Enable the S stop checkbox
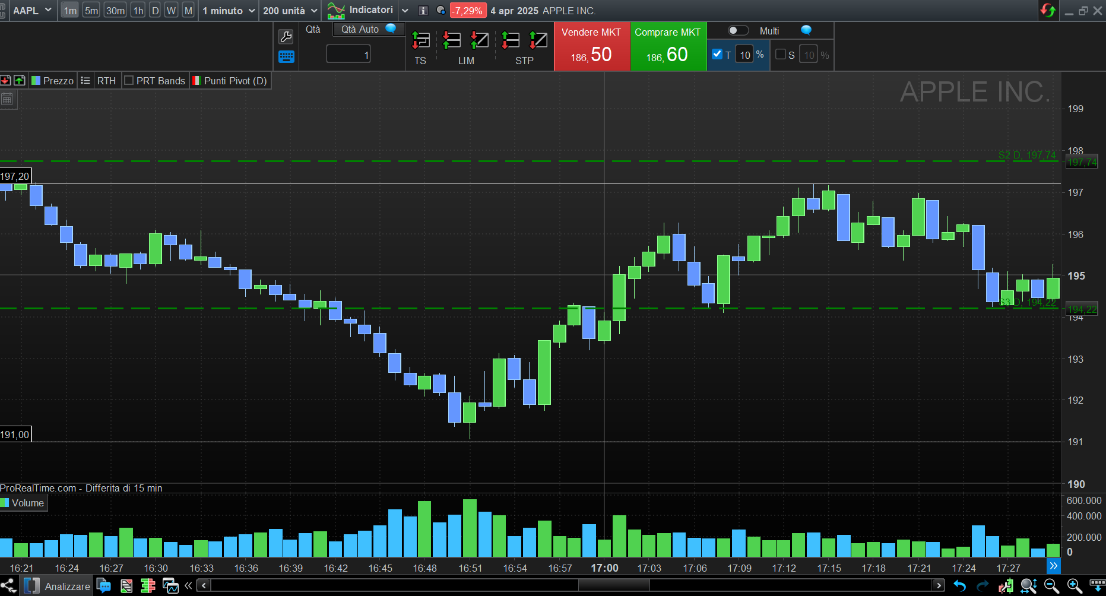 point(781,54)
